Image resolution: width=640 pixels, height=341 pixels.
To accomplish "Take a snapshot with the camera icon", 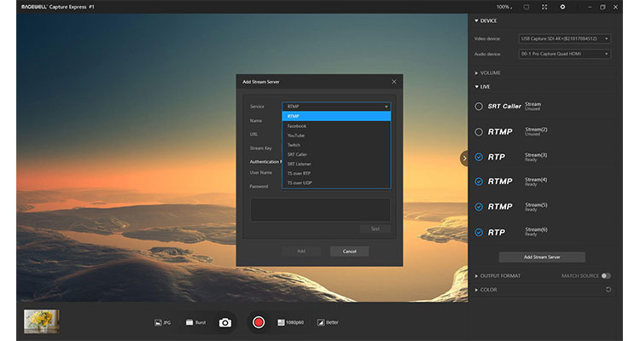I will tap(225, 322).
